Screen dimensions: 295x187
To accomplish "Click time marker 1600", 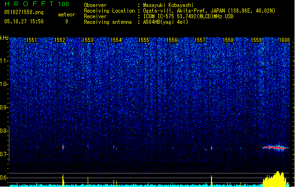I will [284, 40].
